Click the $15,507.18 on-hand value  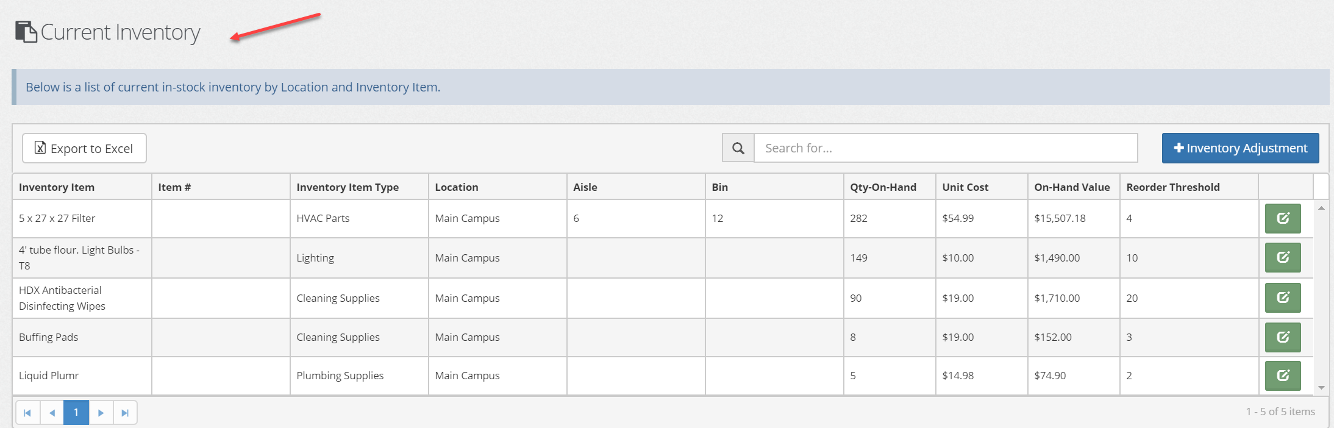[x=1060, y=218]
